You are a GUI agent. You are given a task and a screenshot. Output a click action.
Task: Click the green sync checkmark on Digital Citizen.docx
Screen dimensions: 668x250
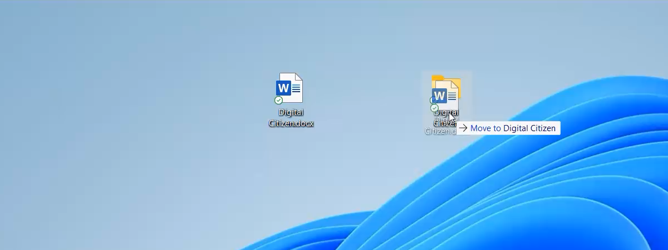[x=278, y=101]
